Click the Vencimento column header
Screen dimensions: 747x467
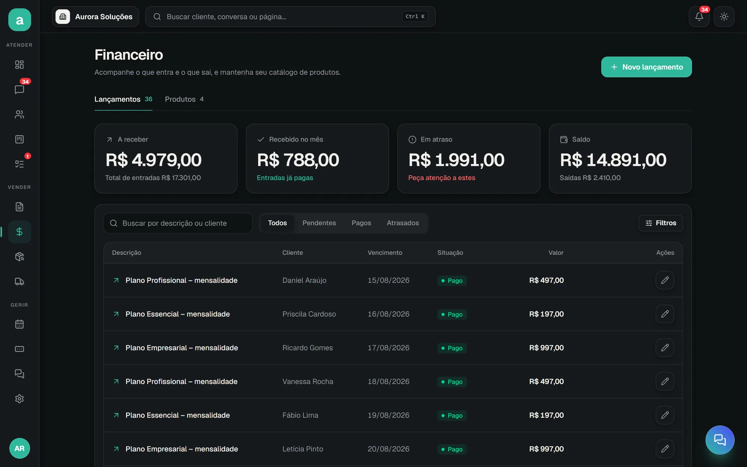385,253
